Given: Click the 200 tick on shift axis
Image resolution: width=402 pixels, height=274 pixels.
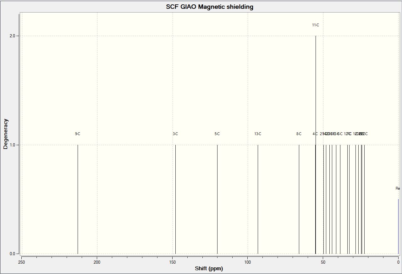Looking at the screenshot, I should [x=97, y=262].
